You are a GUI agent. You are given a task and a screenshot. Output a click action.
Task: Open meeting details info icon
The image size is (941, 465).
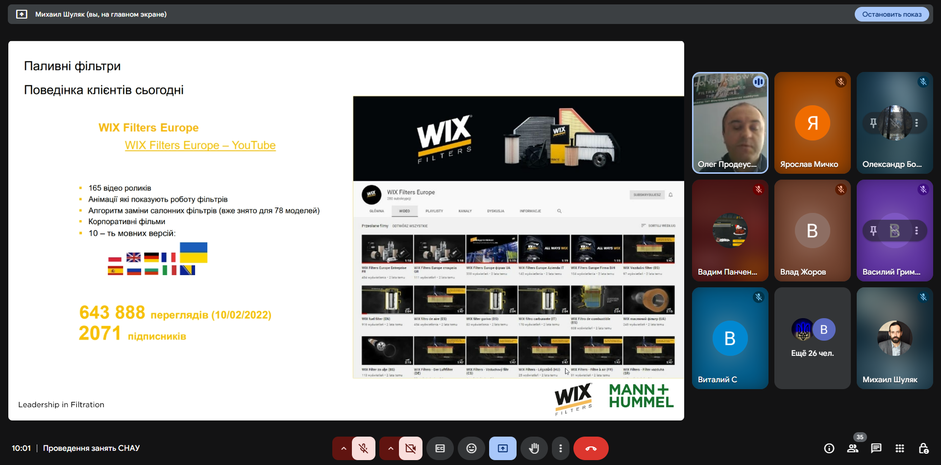coord(829,448)
